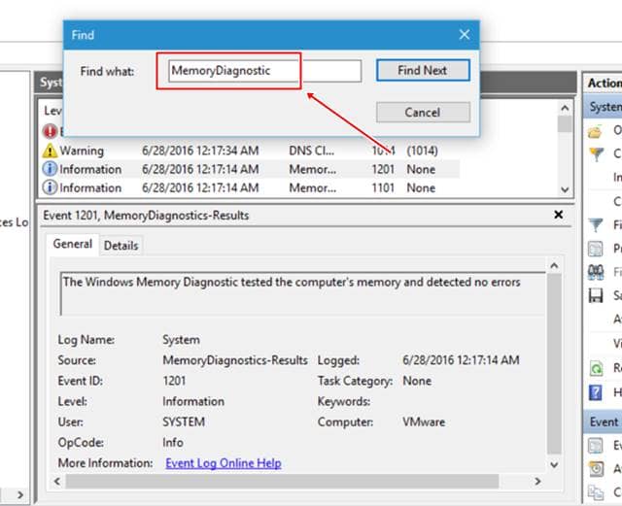Open saved log via the folder icon

point(596,130)
